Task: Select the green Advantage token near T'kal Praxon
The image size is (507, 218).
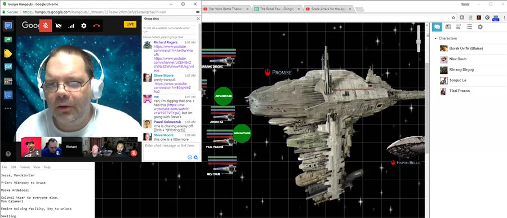Action: click(x=242, y=134)
